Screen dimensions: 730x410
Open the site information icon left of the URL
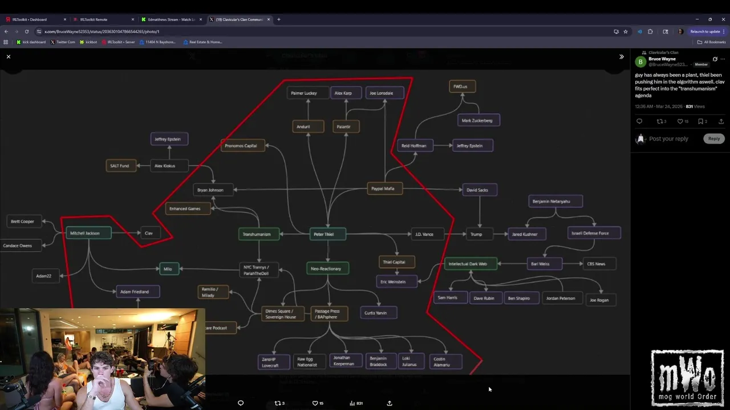pyautogui.click(x=39, y=31)
